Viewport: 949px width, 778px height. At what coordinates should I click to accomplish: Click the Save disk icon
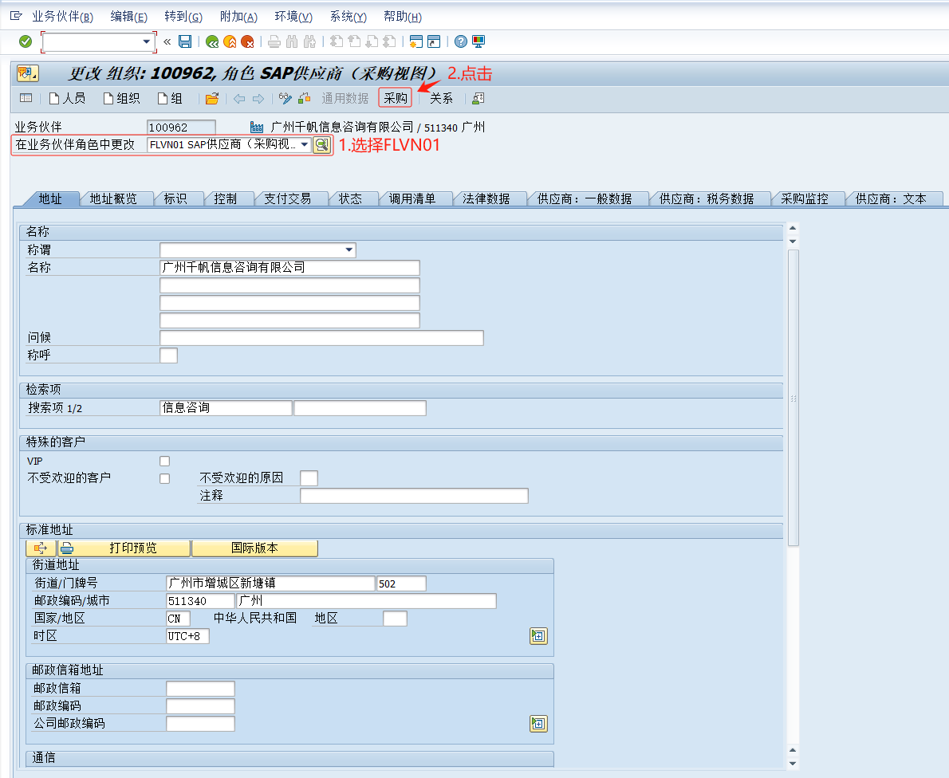[185, 41]
